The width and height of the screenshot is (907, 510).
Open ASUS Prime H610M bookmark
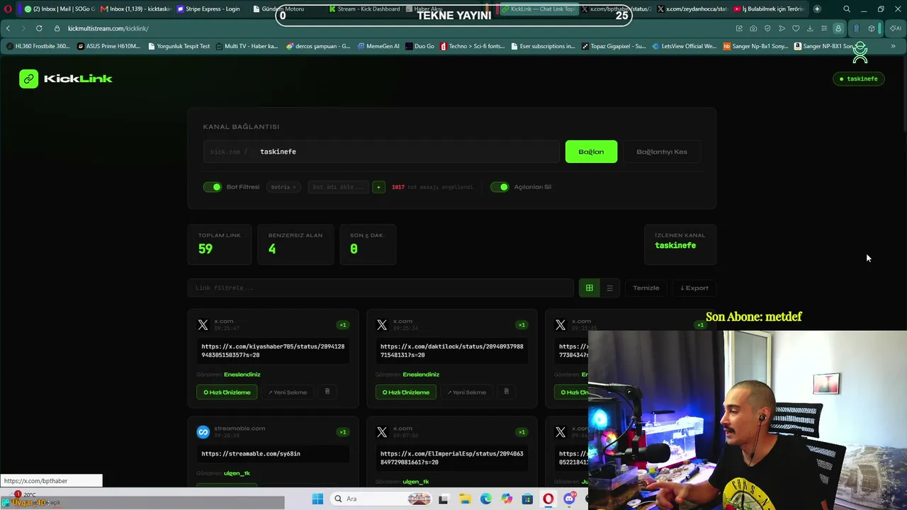[108, 46]
